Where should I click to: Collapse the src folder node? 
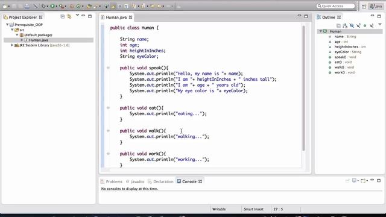(12, 30)
